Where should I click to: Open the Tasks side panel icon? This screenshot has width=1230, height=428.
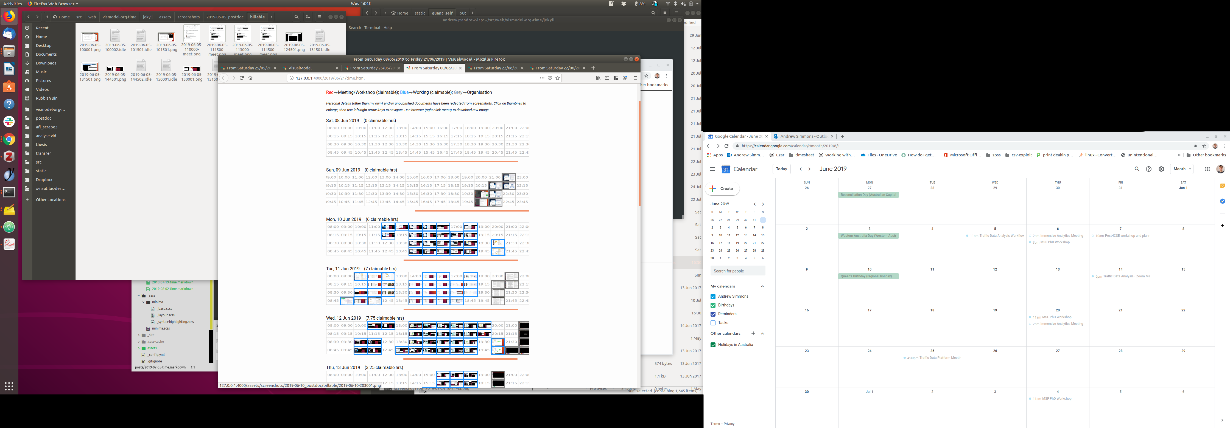pyautogui.click(x=1222, y=201)
